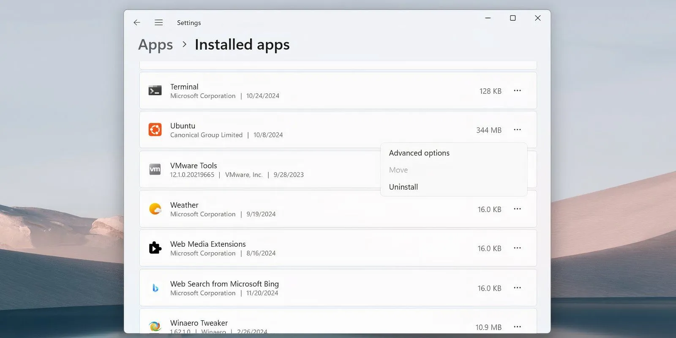Maximize the Settings window
The height and width of the screenshot is (338, 676).
tap(513, 18)
